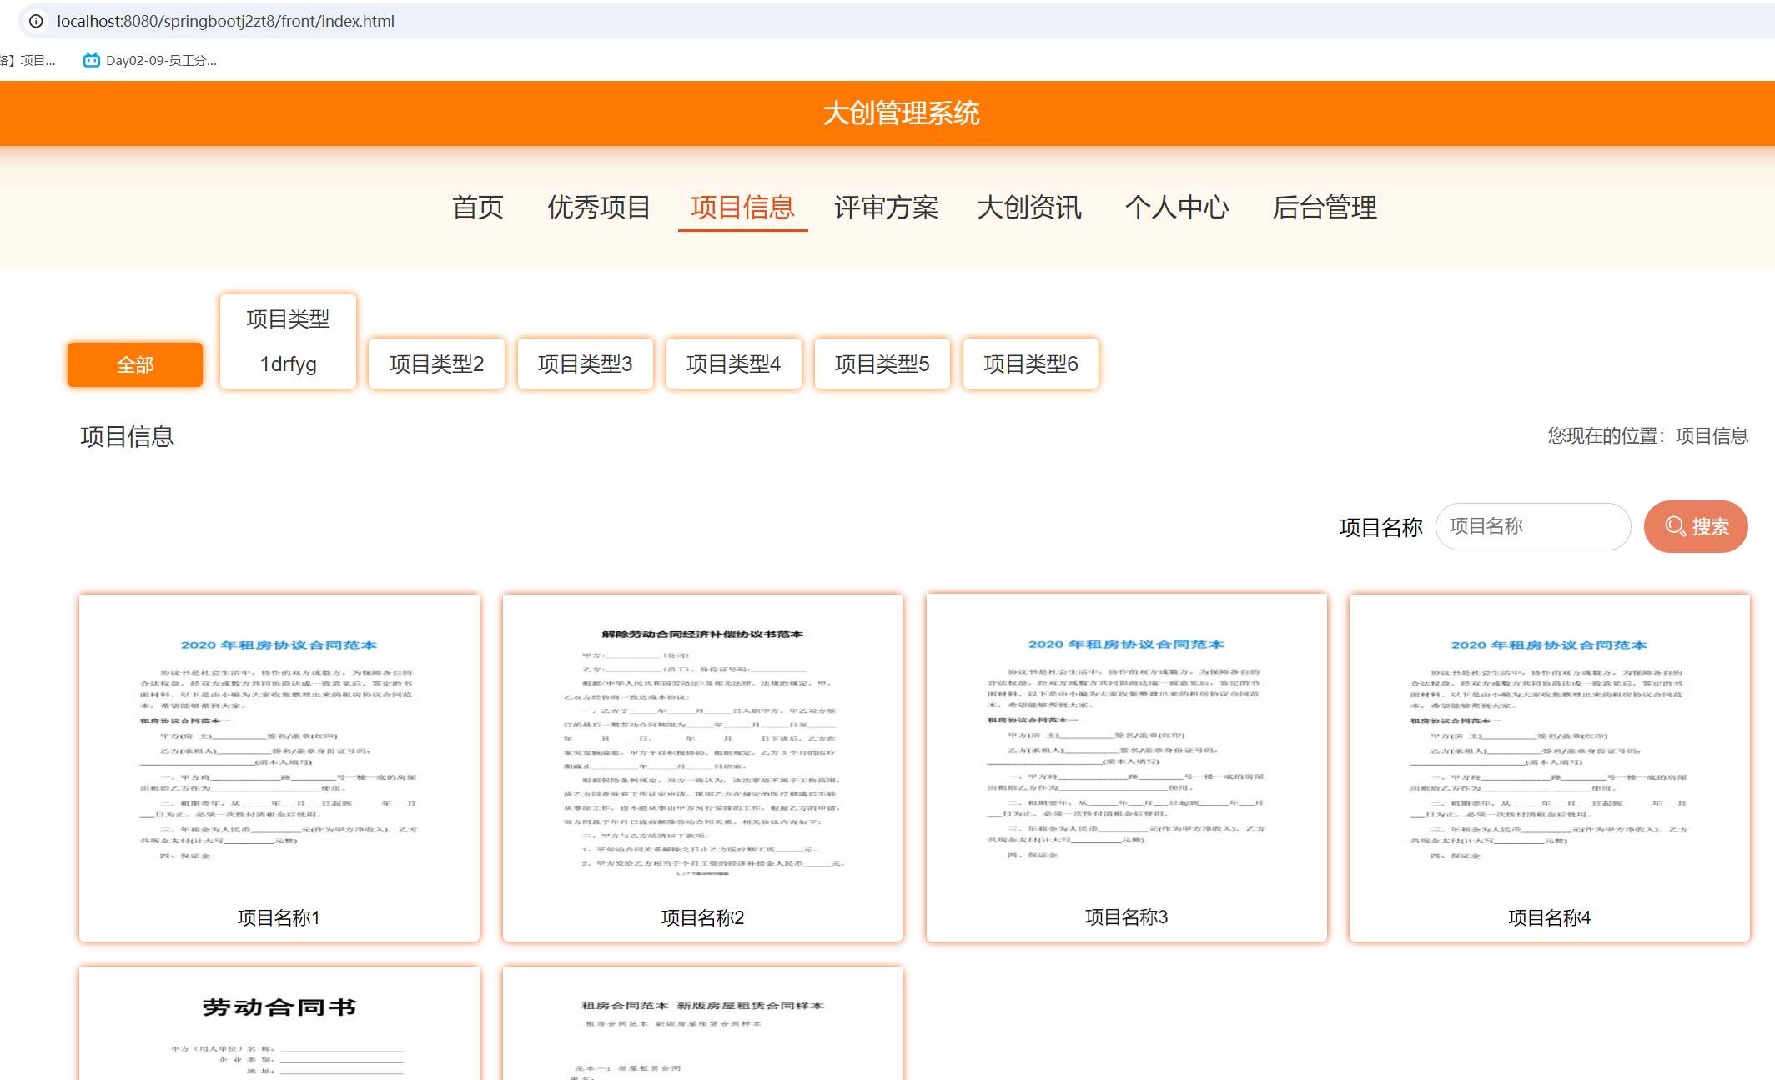Select project type 项目类型2
The width and height of the screenshot is (1775, 1080).
pyautogui.click(x=435, y=364)
